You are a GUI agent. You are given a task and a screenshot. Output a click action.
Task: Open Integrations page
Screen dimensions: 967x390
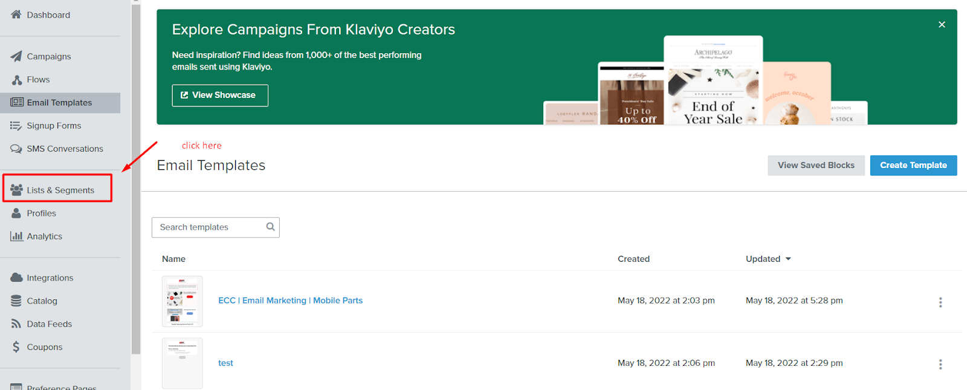coord(50,278)
